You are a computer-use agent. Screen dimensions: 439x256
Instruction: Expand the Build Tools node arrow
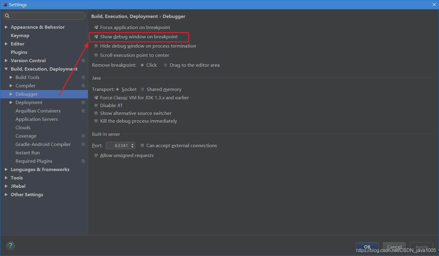pyautogui.click(x=11, y=77)
